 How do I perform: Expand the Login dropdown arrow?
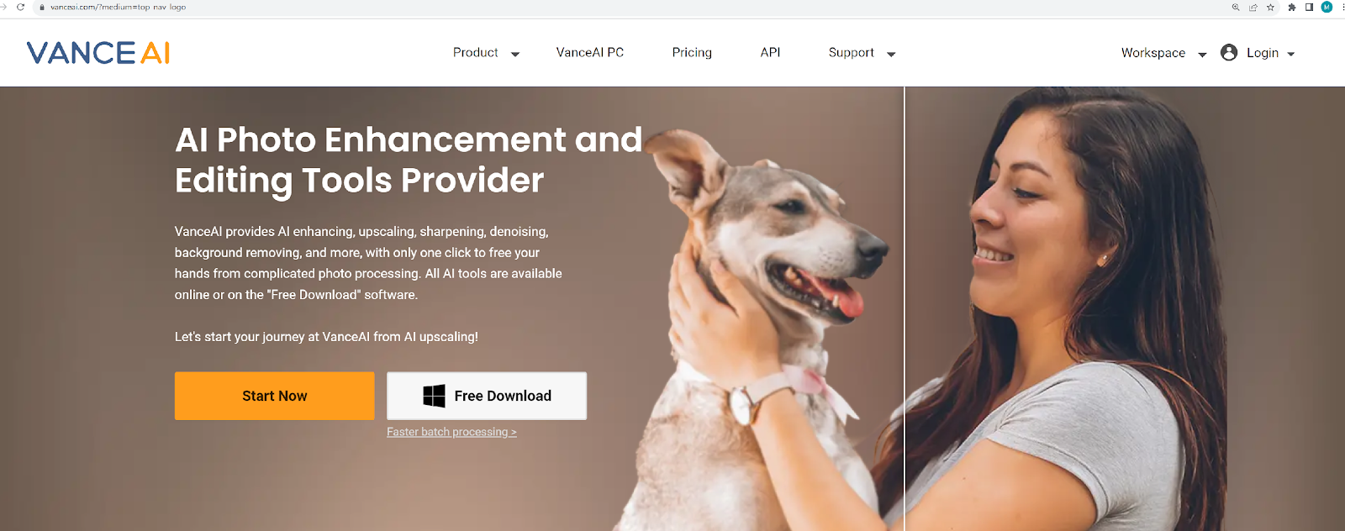point(1291,54)
